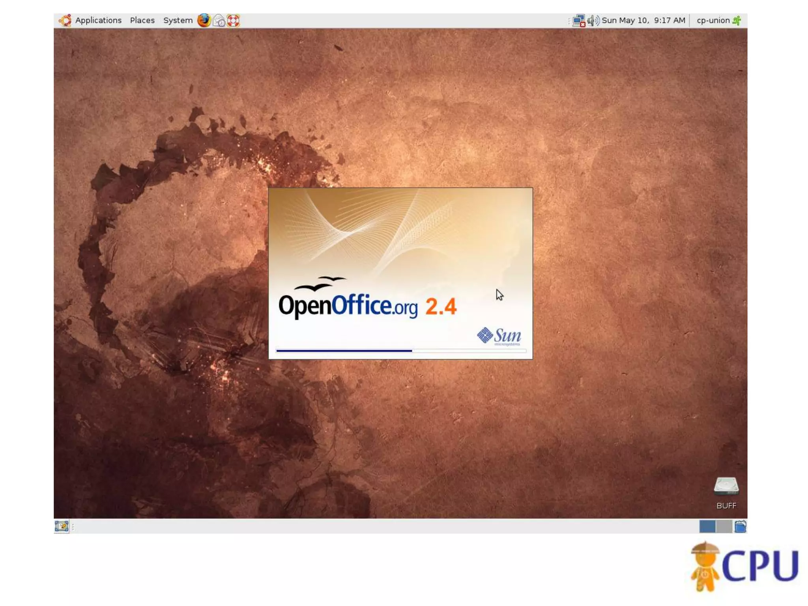Screen dimensions: 808x606
Task: Open the Trash applet icon
Action: [741, 526]
